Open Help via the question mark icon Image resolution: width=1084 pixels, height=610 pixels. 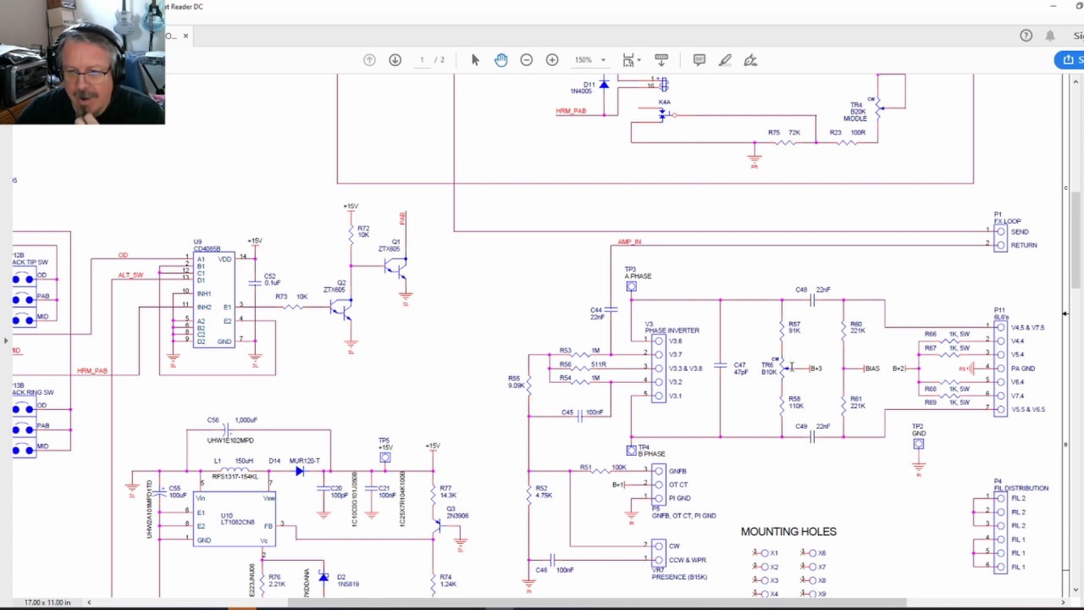[x=1026, y=36]
